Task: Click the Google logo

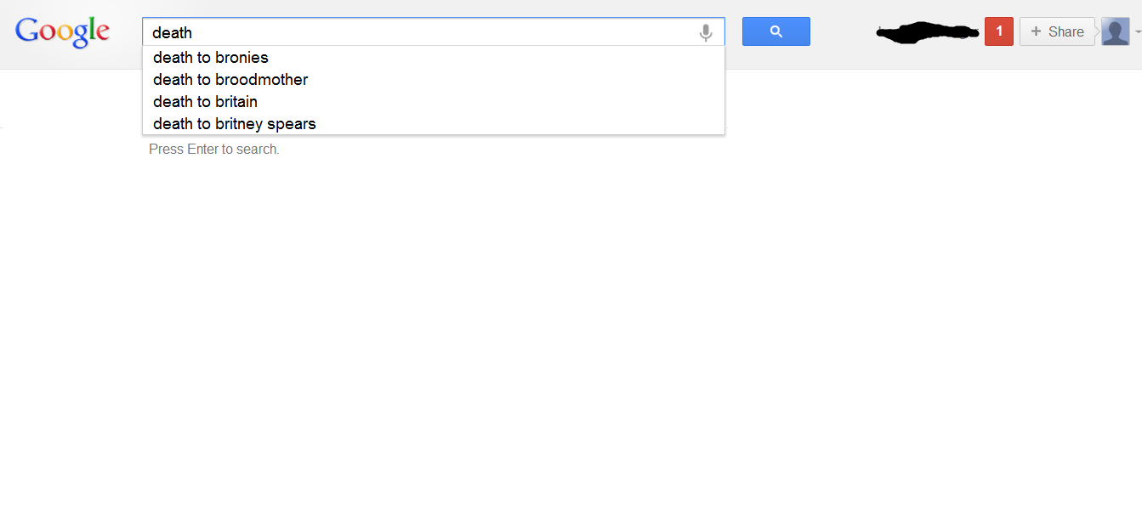Action: (x=62, y=32)
